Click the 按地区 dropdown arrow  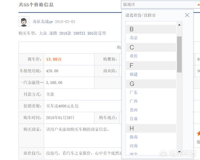197,4
